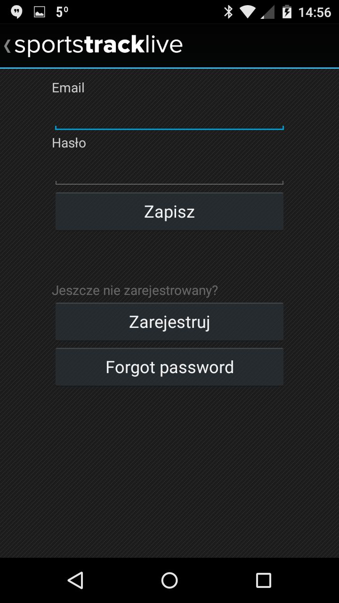
Task: Tap the Bluetooth status icon
Action: point(228,12)
